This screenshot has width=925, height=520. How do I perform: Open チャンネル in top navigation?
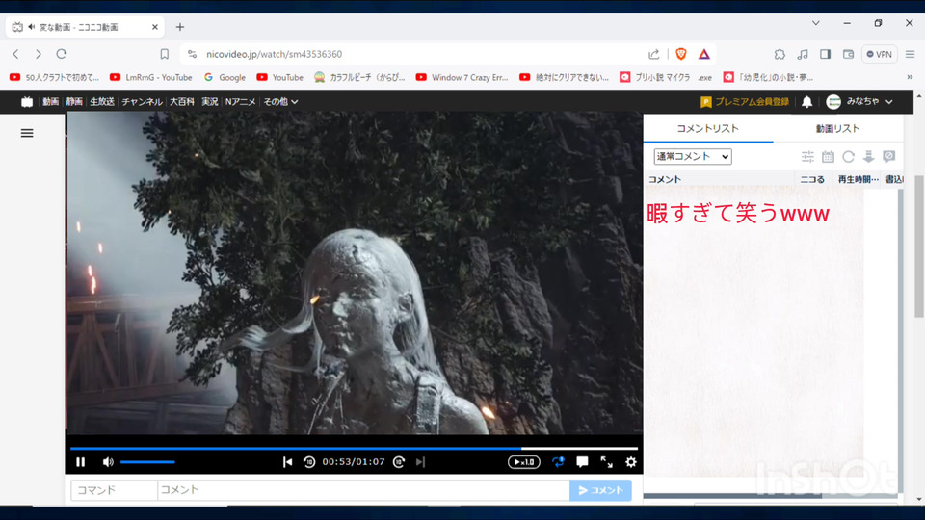143,101
